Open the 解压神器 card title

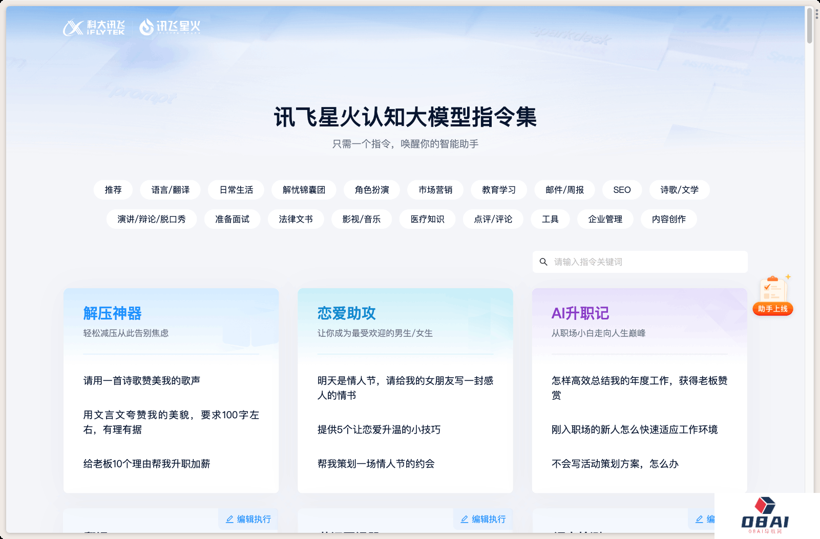[112, 313]
